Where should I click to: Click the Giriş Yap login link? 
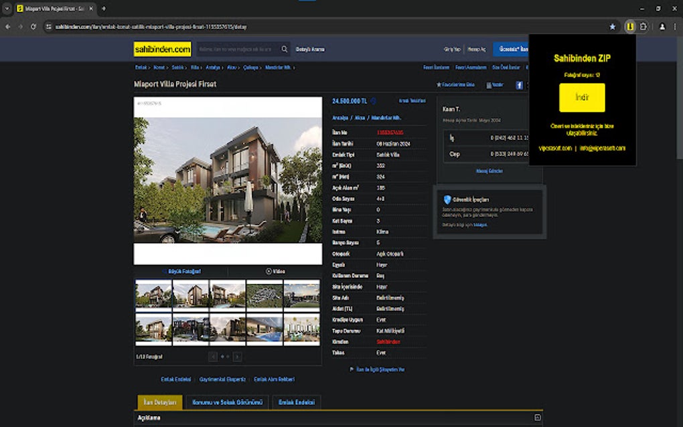coord(452,49)
